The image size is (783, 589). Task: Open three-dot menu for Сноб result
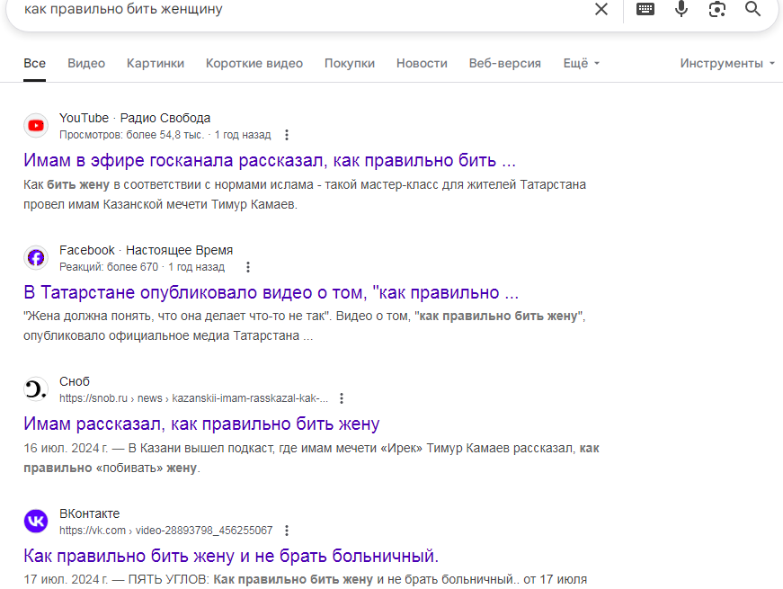(341, 398)
